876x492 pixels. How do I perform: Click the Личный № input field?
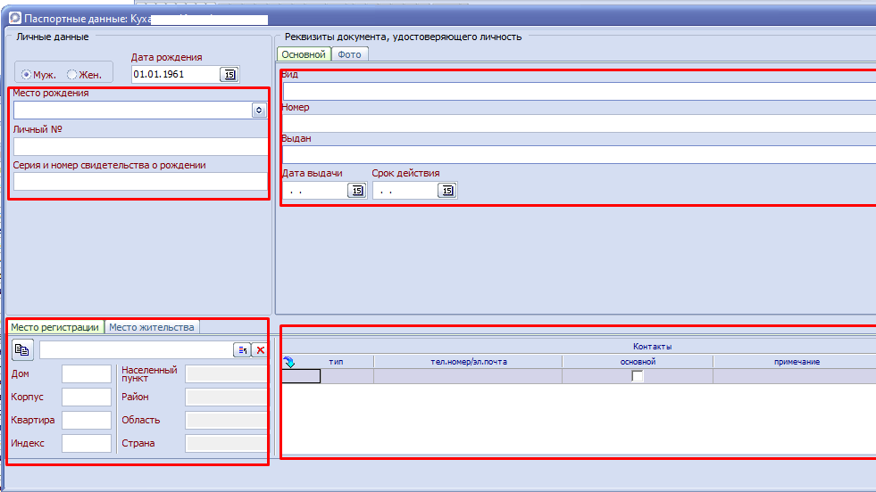point(140,146)
